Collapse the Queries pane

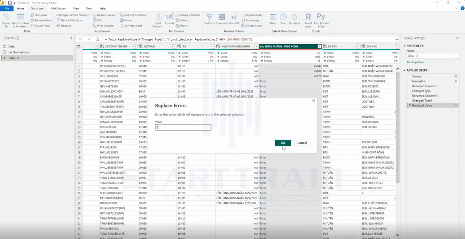71,38
